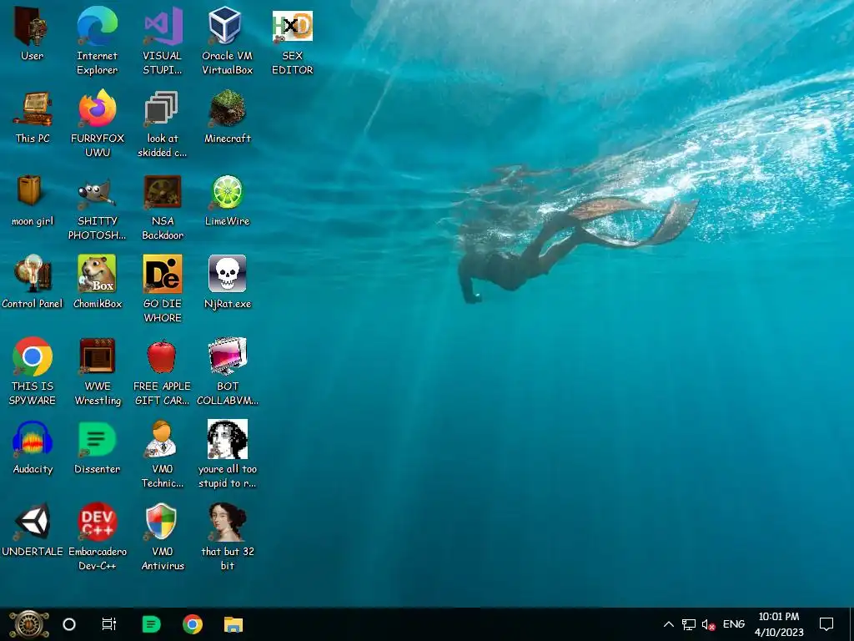Select the VM0 Technic doctor icon
854x641 pixels.
(x=163, y=439)
